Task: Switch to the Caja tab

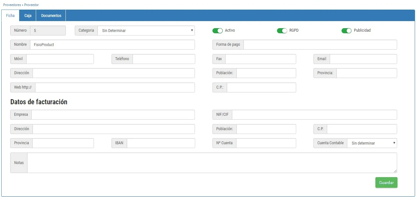Action: click(x=28, y=16)
